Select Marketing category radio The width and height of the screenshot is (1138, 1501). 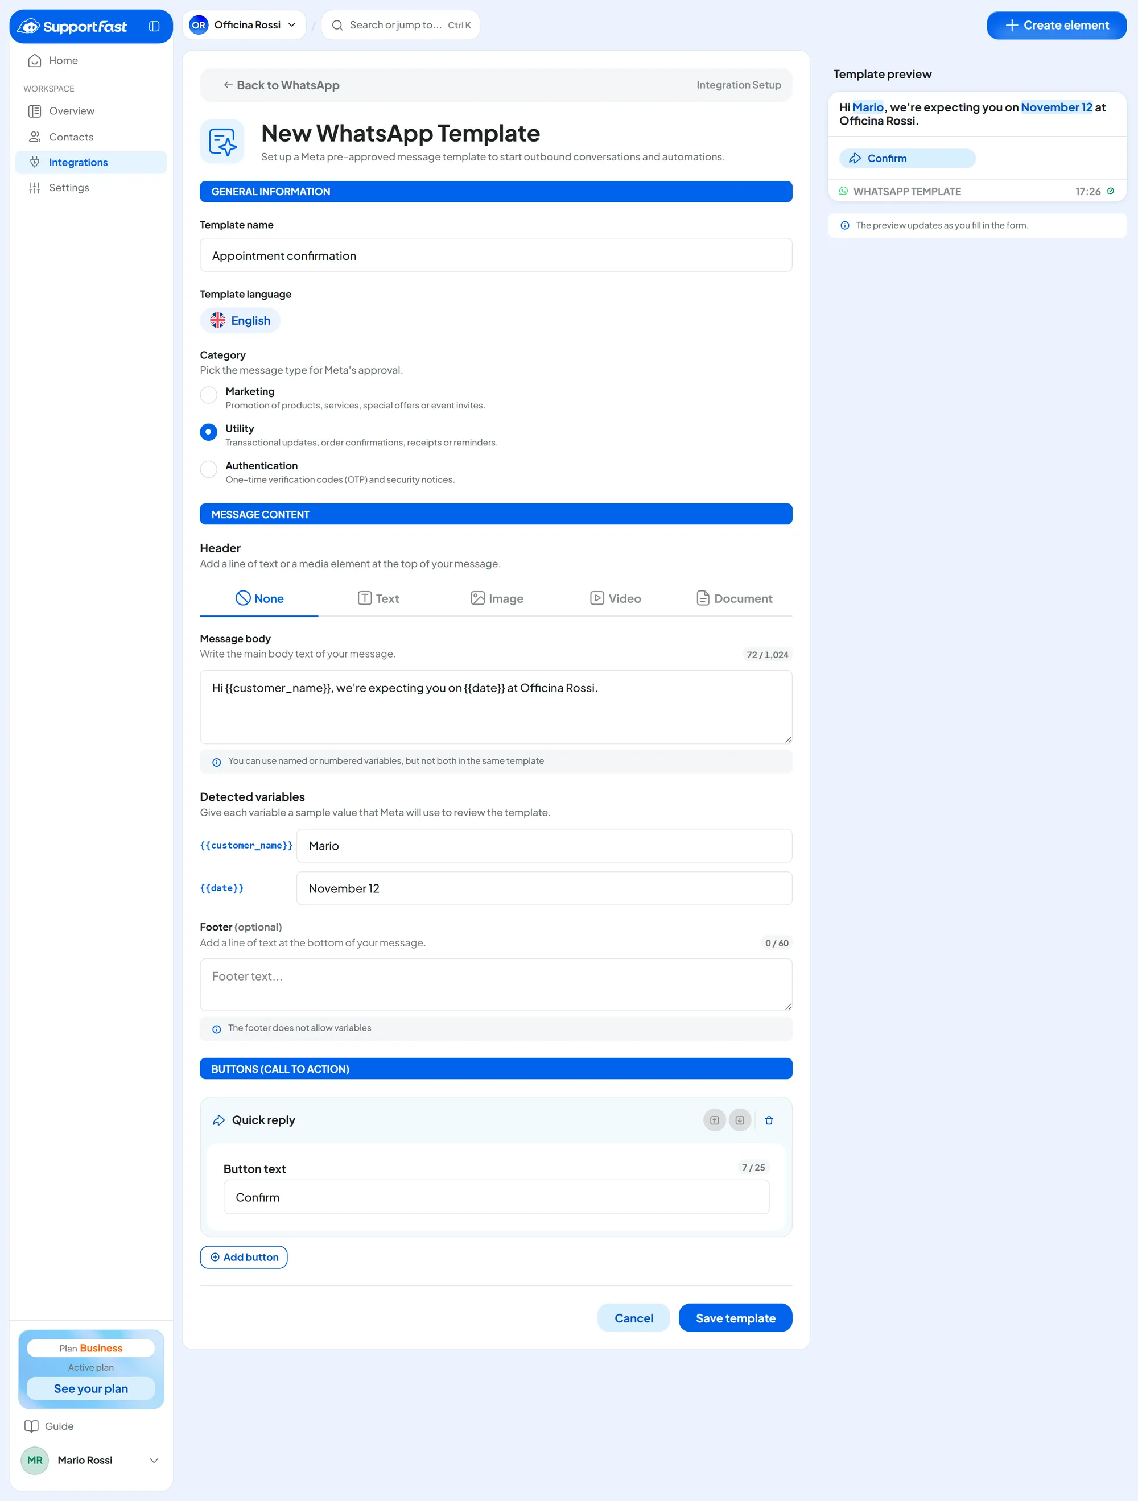208,394
